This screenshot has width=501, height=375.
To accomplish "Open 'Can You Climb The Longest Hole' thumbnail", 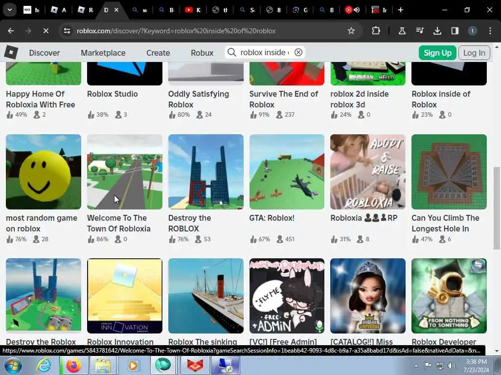I will point(449,171).
